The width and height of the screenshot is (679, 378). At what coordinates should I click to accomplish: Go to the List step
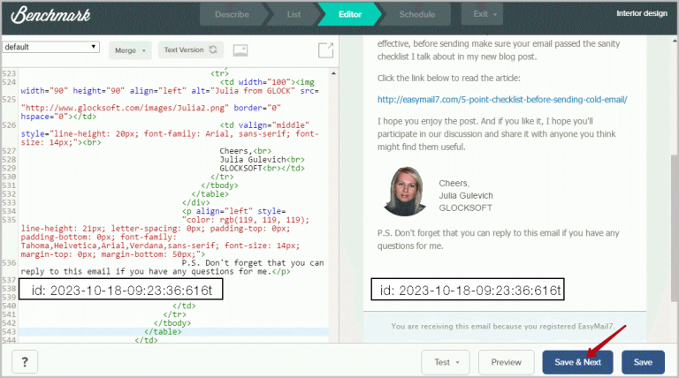point(294,14)
